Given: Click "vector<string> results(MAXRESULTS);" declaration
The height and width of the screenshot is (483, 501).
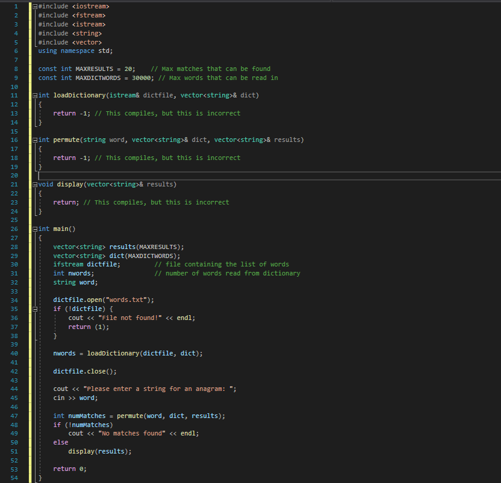Looking at the screenshot, I should 119,247.
